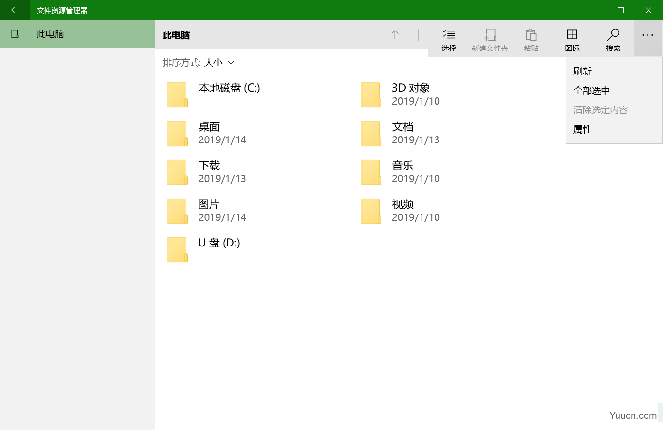Click the 新建文件夹 toolbar icon
Image resolution: width=663 pixels, height=430 pixels.
point(490,34)
